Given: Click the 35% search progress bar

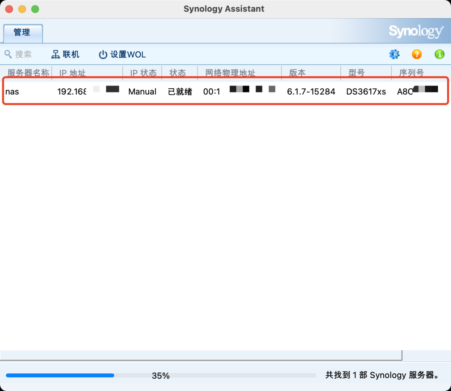Looking at the screenshot, I should pos(161,376).
